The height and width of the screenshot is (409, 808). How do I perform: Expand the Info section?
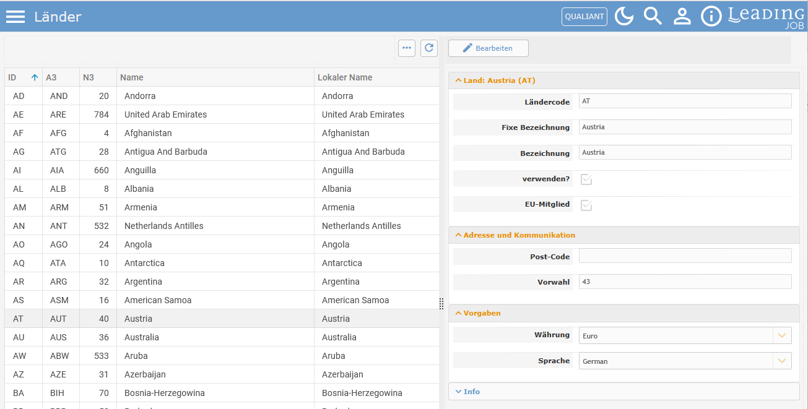coord(623,392)
